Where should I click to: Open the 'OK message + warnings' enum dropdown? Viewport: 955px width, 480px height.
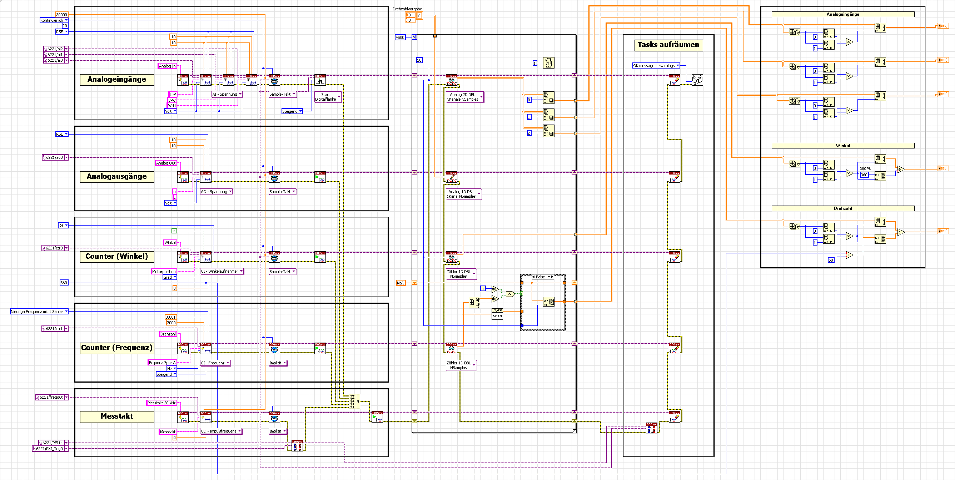[678, 66]
